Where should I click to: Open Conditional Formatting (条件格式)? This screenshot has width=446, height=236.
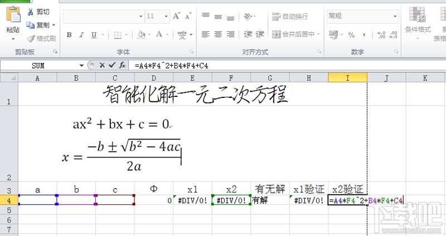click(x=418, y=20)
